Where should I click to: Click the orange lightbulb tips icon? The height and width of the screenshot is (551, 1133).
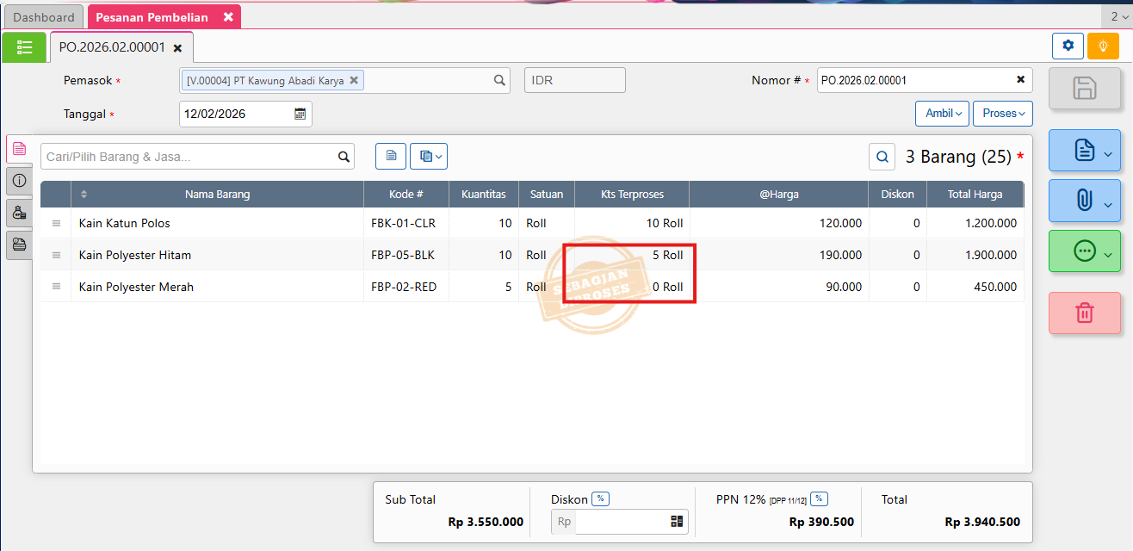[x=1103, y=46]
